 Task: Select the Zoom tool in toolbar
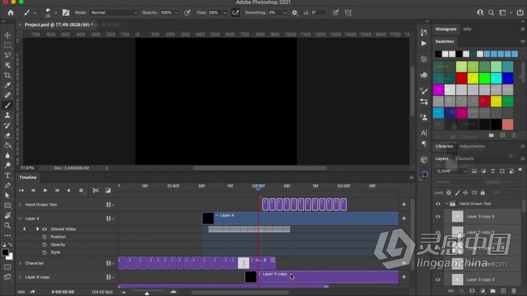[7, 226]
